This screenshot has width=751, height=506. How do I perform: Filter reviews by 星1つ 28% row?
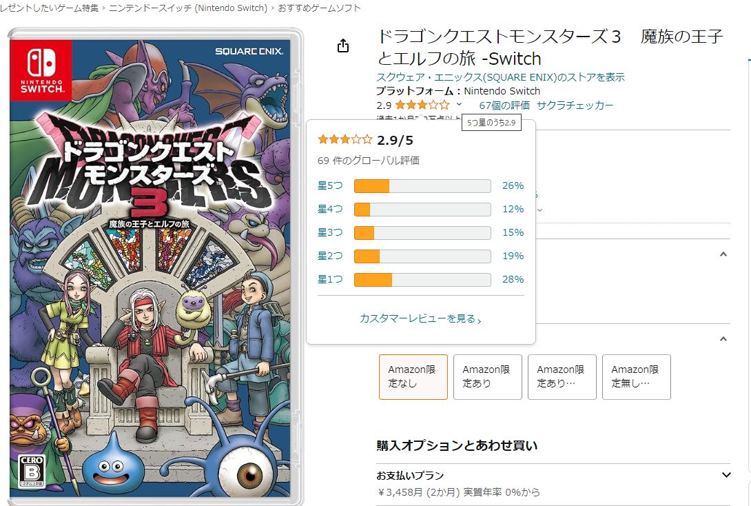pyautogui.click(x=420, y=279)
